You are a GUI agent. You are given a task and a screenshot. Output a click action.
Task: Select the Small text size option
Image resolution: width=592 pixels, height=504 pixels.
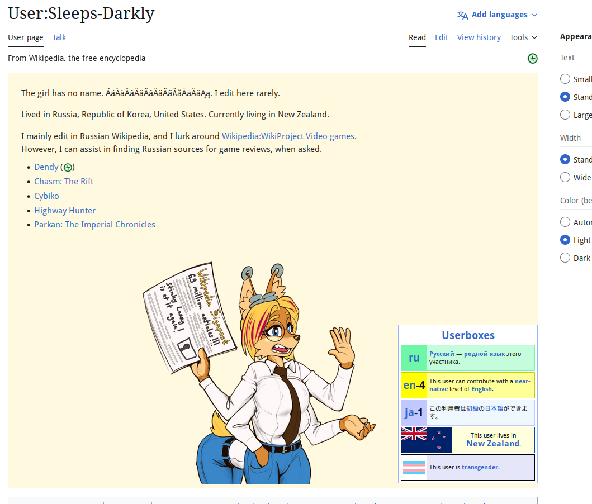[x=565, y=79]
